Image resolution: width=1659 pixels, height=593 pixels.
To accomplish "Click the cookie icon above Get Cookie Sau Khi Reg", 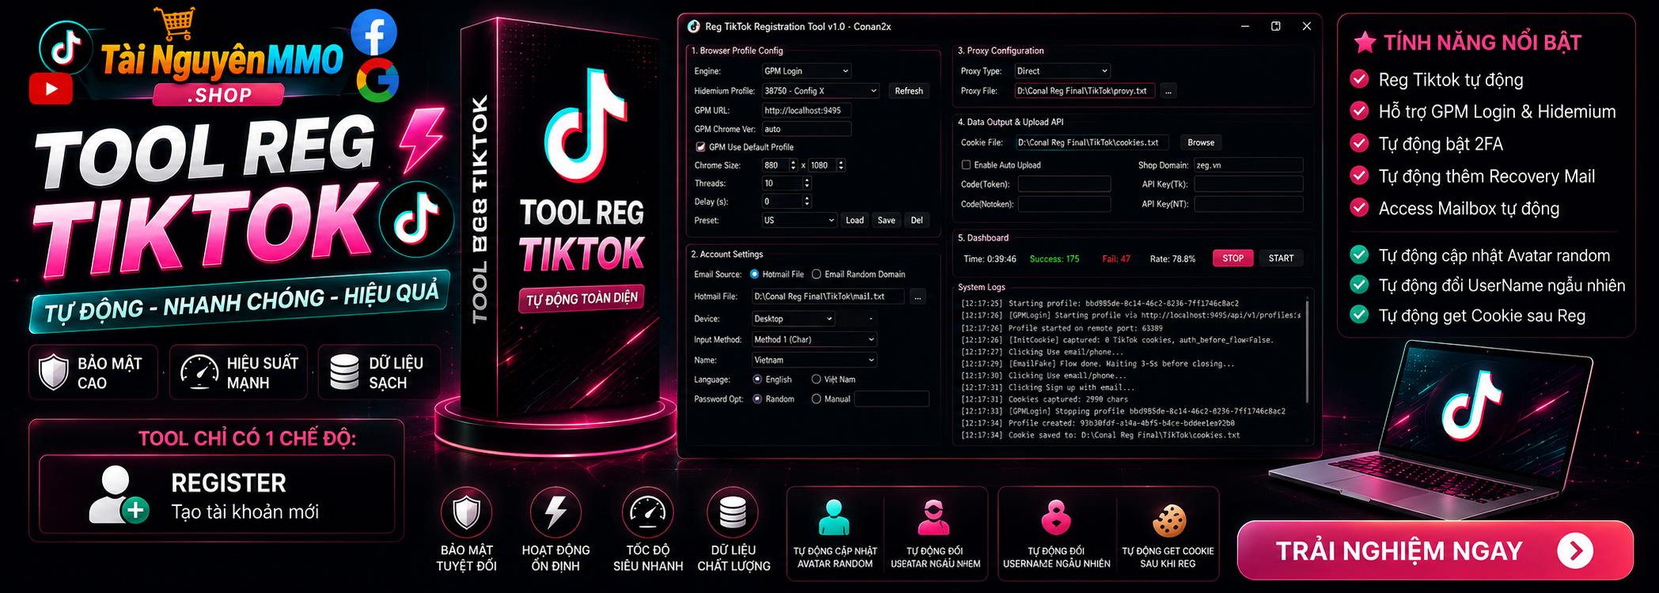I will pos(1169,520).
